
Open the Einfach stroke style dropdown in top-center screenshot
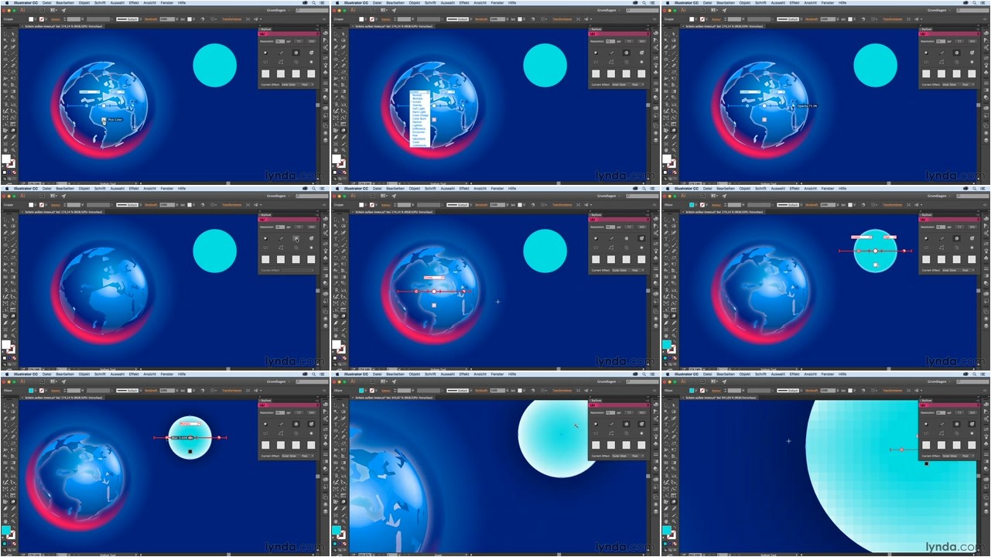458,19
